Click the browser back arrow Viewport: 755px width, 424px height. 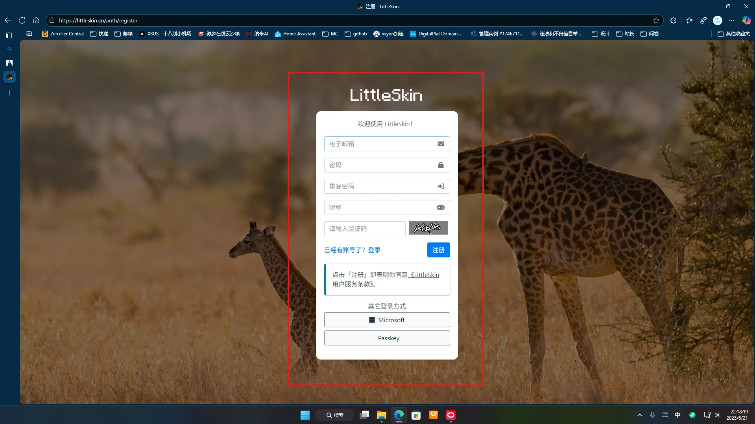point(8,20)
